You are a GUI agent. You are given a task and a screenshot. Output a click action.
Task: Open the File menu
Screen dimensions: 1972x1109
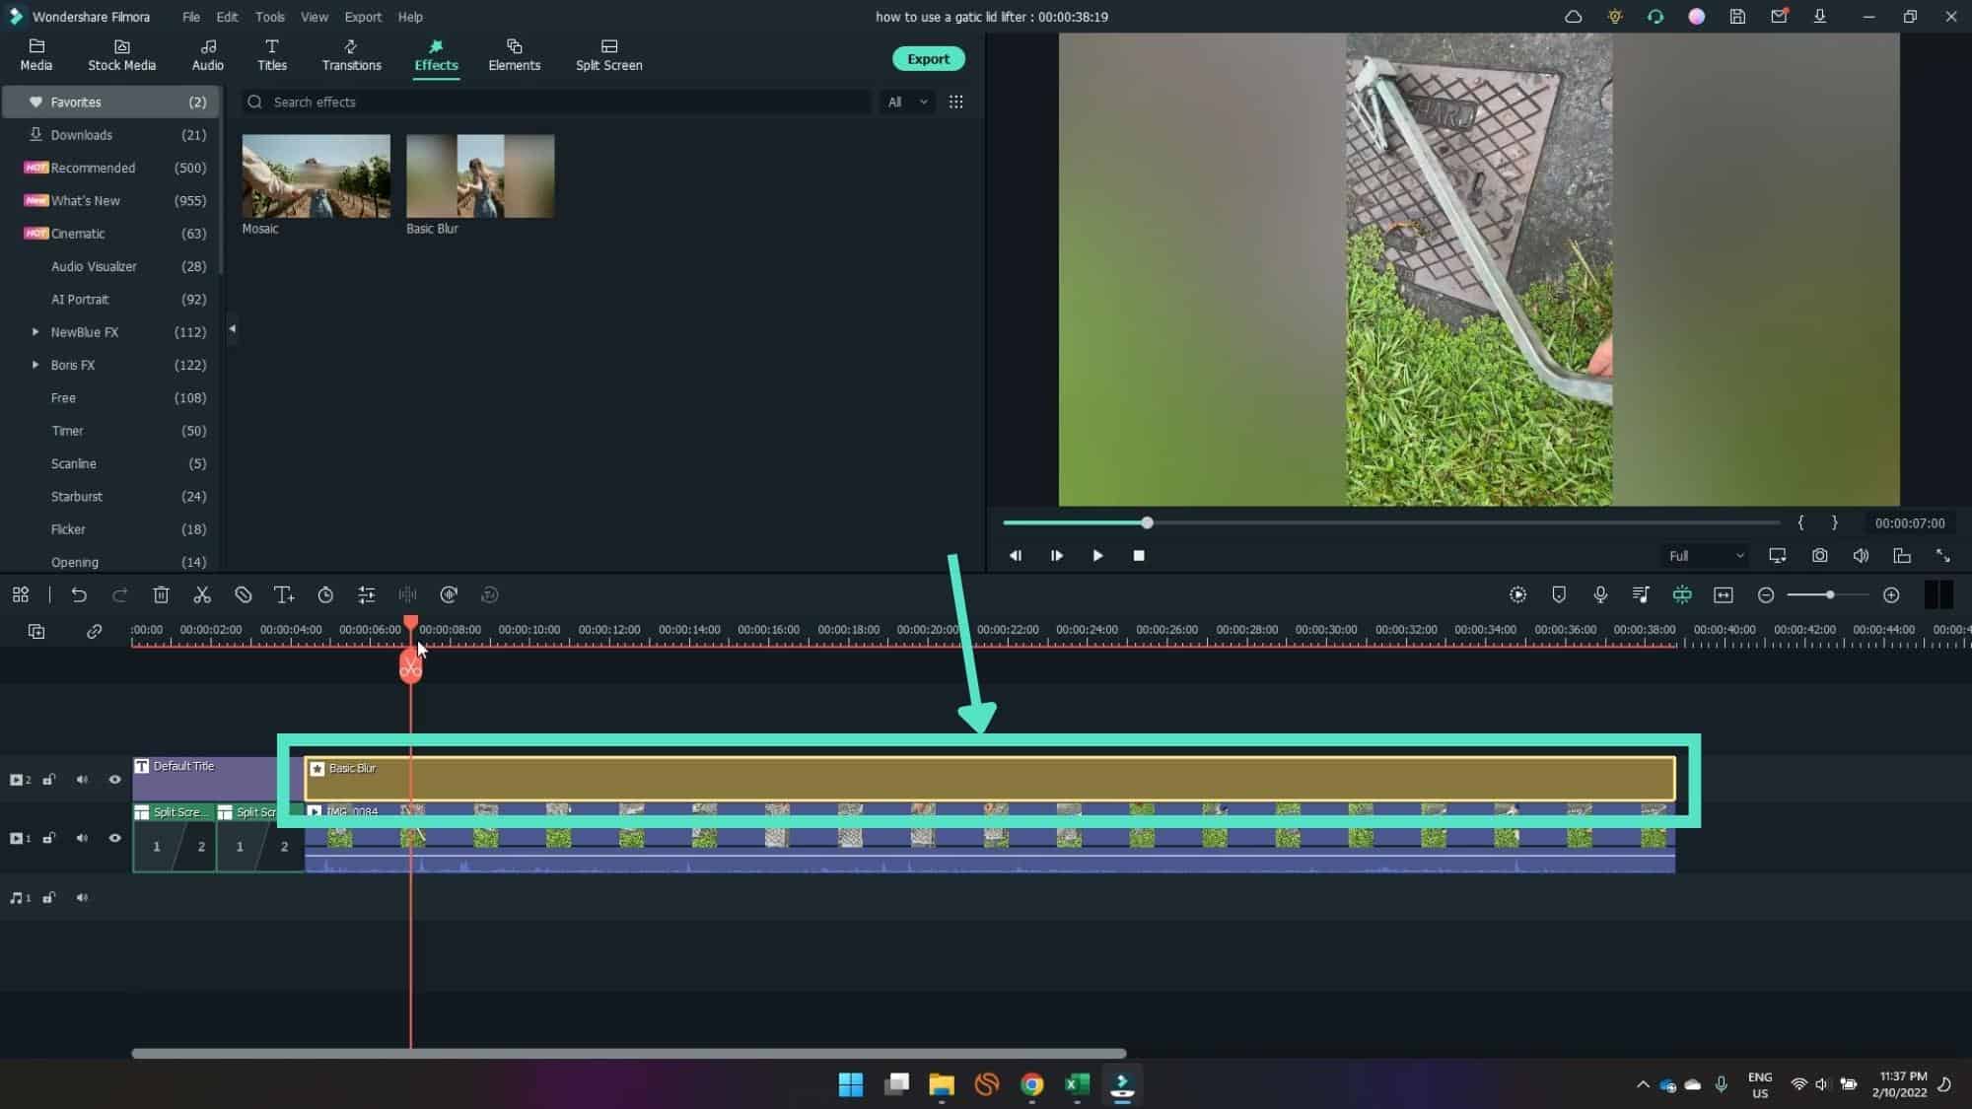click(190, 17)
